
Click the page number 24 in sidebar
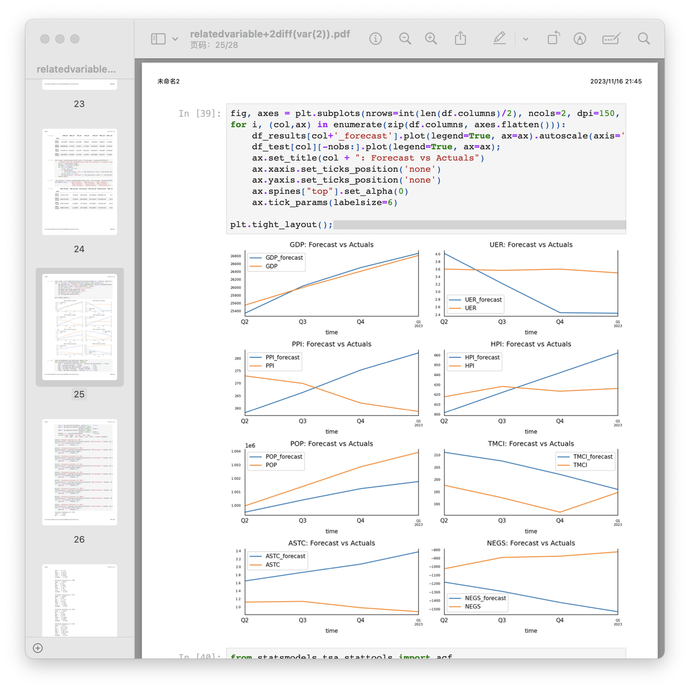click(x=79, y=249)
